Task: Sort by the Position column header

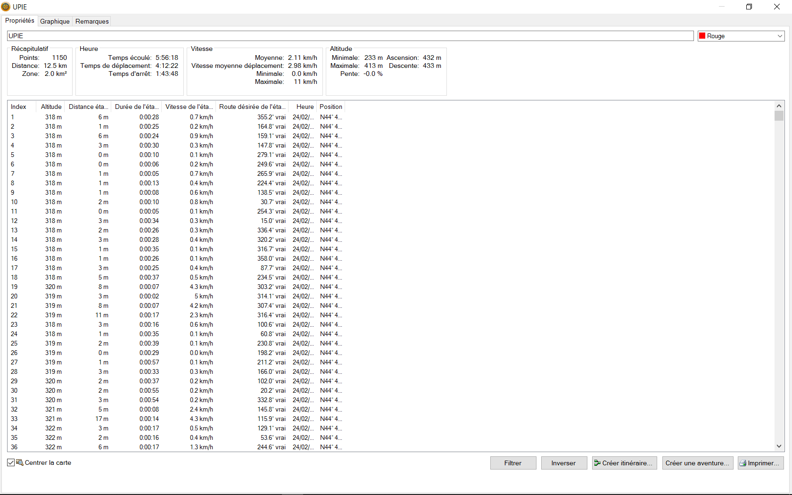Action: [331, 107]
